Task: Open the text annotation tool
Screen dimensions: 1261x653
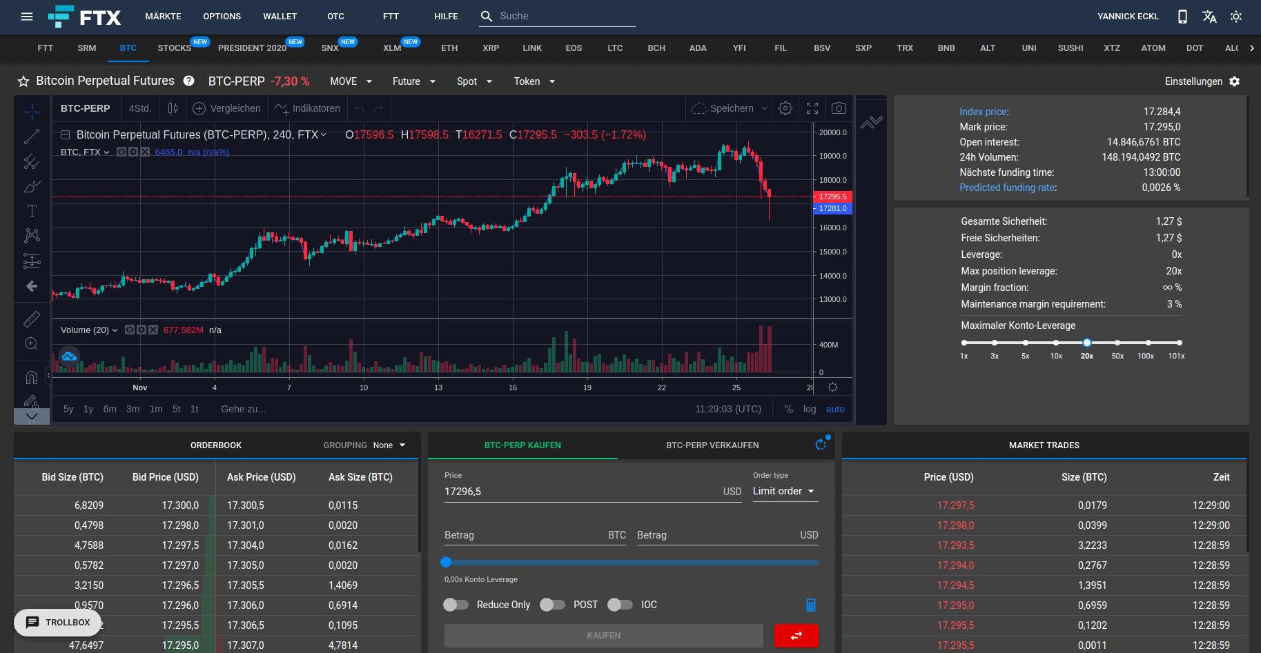Action: tap(32, 211)
